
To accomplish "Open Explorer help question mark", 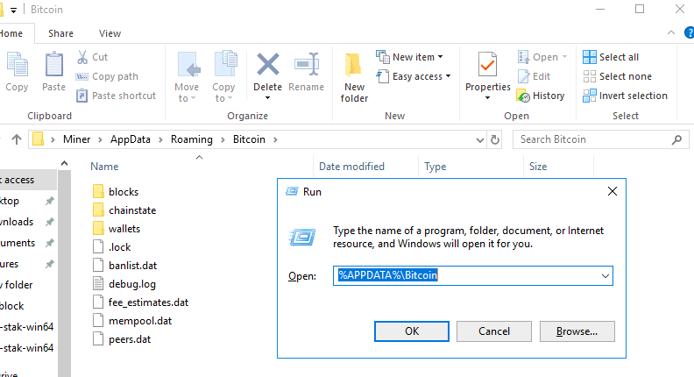I will pos(689,32).
